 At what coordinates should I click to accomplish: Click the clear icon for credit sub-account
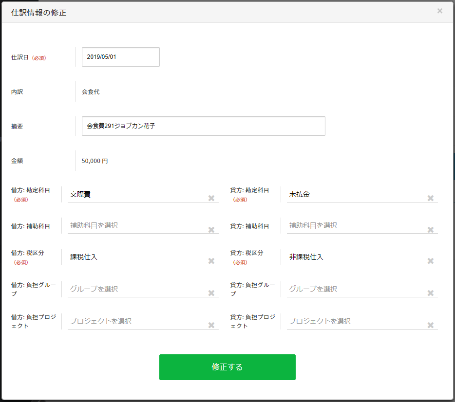coord(431,230)
